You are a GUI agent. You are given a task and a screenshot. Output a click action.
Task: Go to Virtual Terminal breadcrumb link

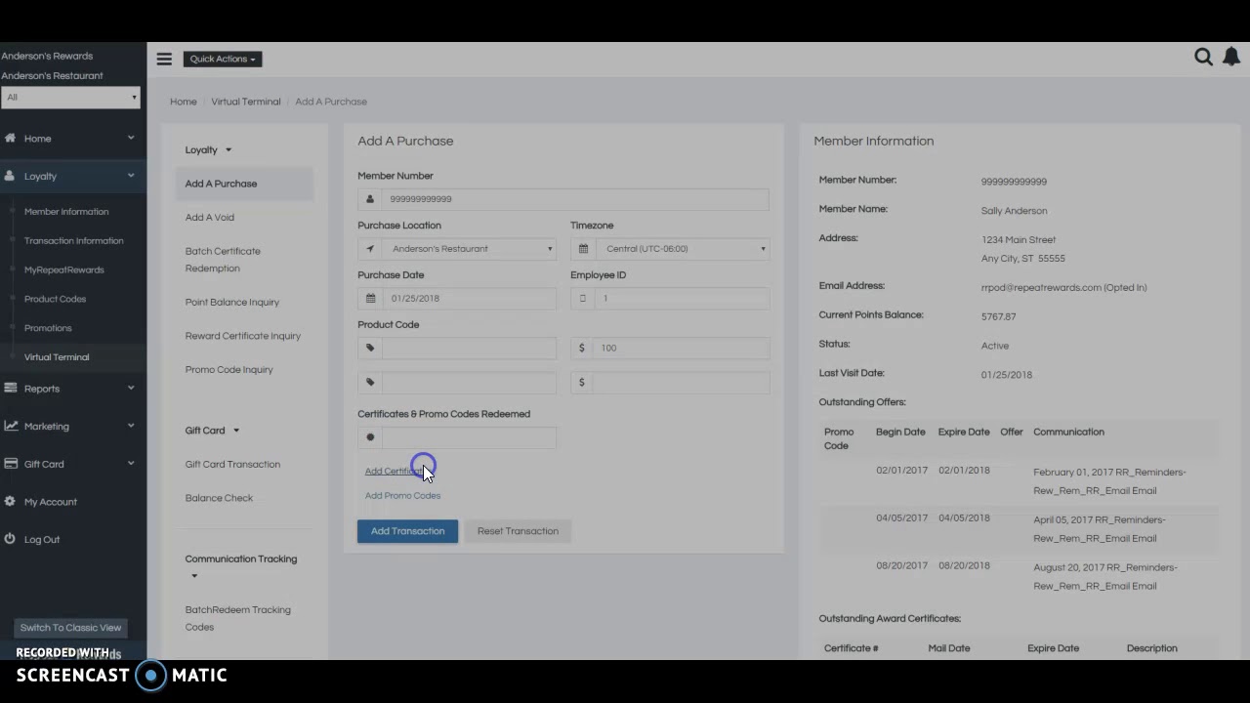pyautogui.click(x=246, y=102)
